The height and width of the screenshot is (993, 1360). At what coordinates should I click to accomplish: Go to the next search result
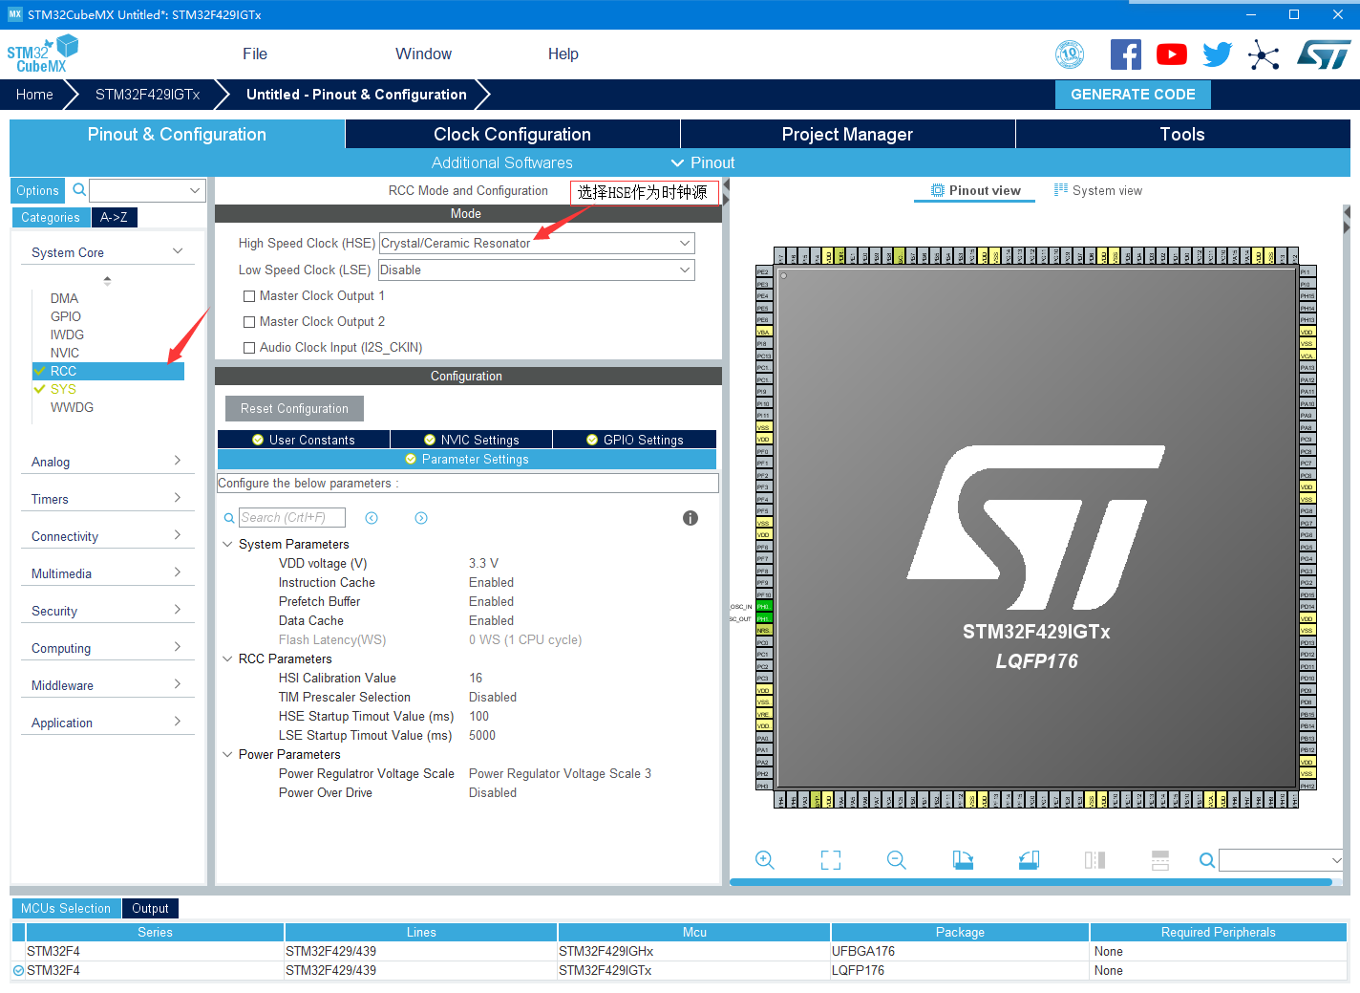click(x=421, y=518)
